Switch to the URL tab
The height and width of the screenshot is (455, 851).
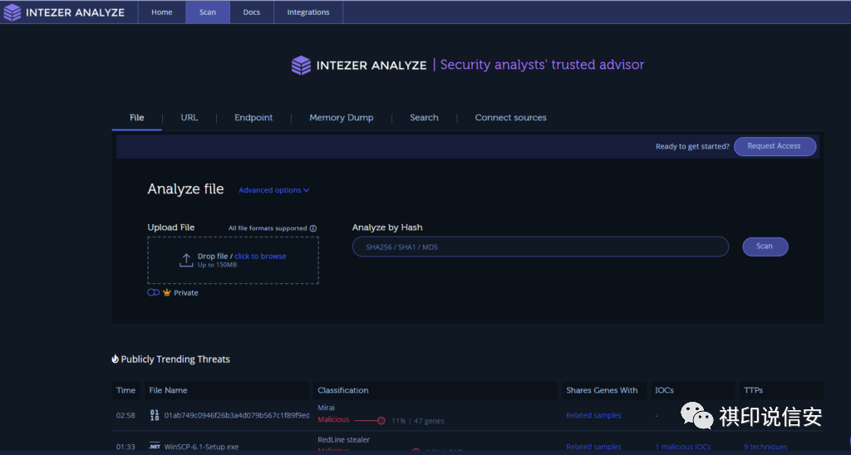point(189,118)
